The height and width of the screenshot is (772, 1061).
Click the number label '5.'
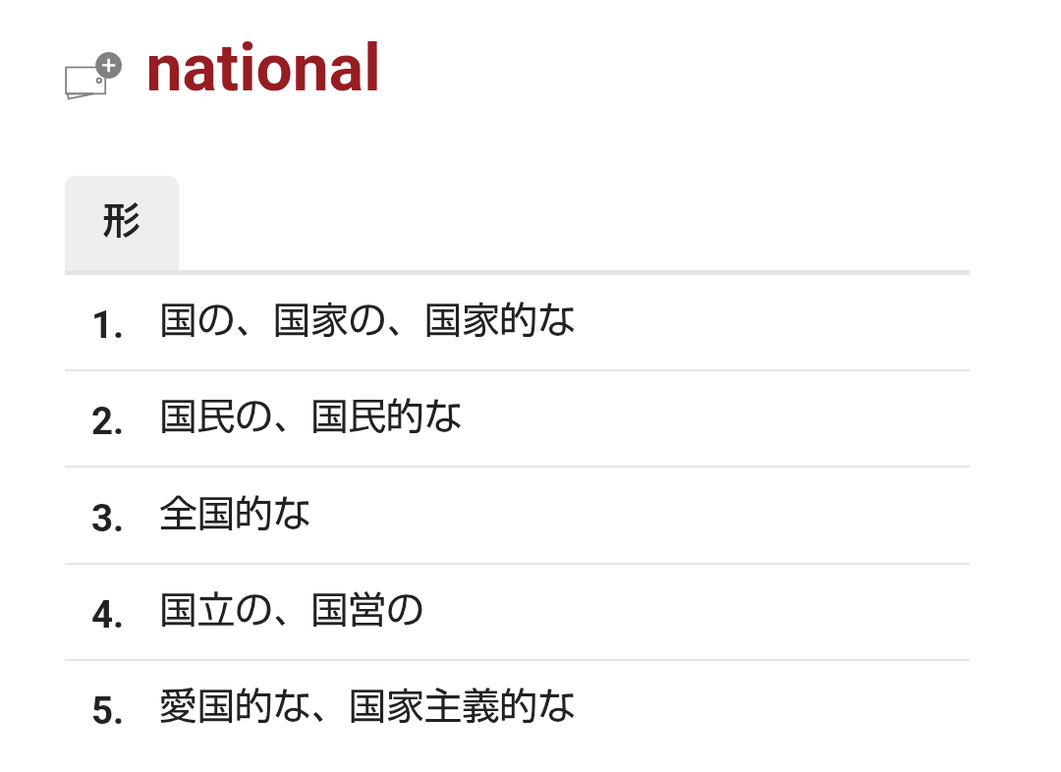pos(108,710)
